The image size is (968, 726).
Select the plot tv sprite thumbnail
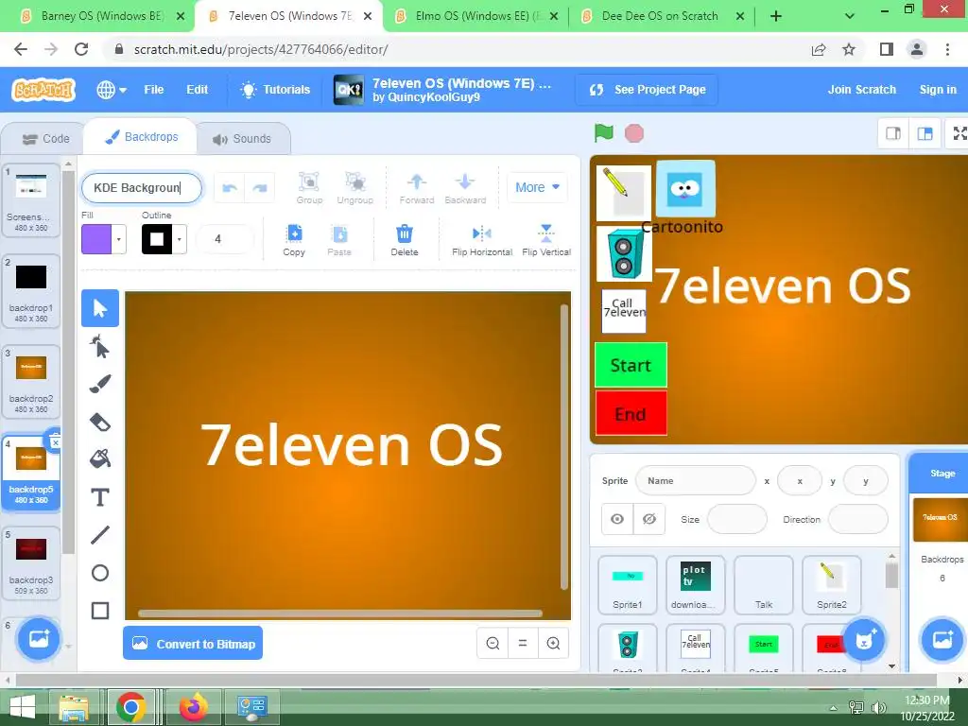click(x=695, y=584)
